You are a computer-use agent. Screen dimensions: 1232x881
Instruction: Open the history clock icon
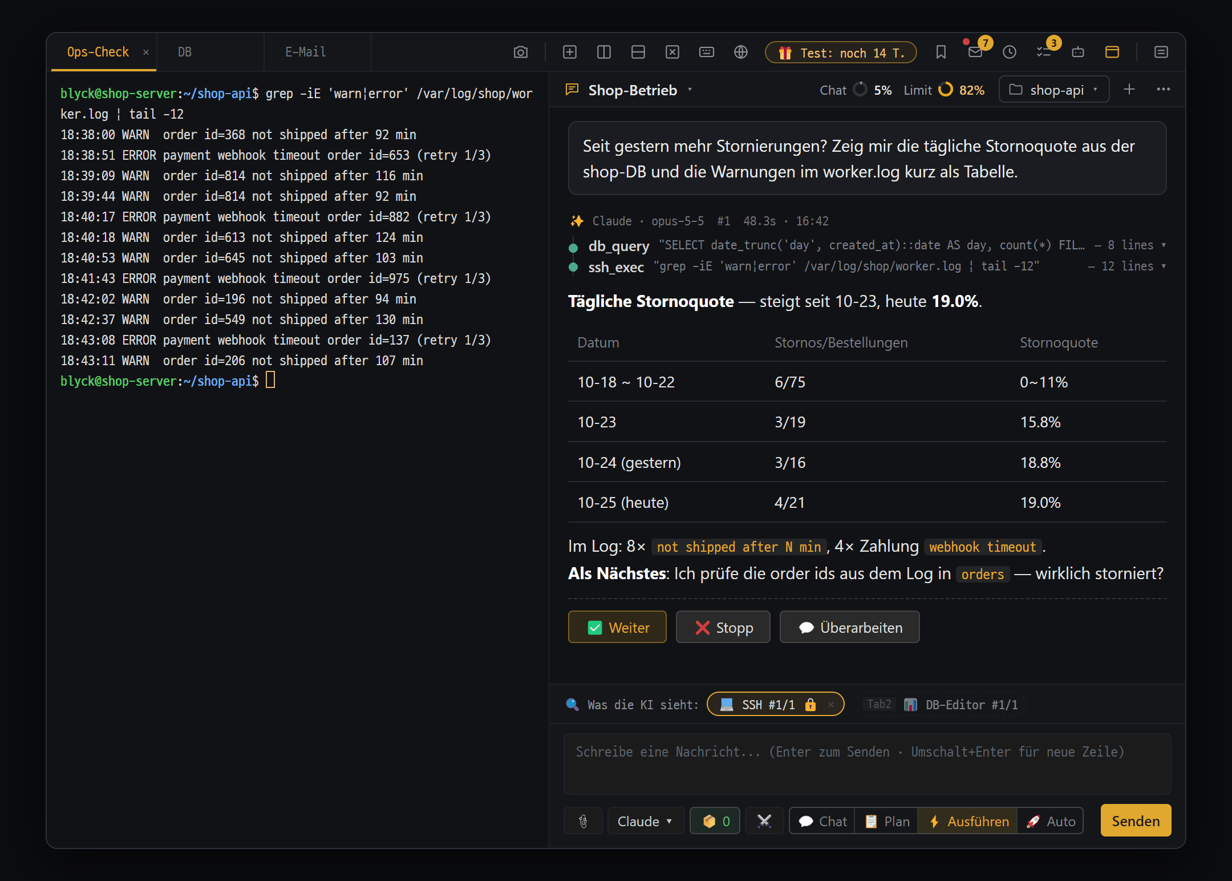tap(1010, 52)
